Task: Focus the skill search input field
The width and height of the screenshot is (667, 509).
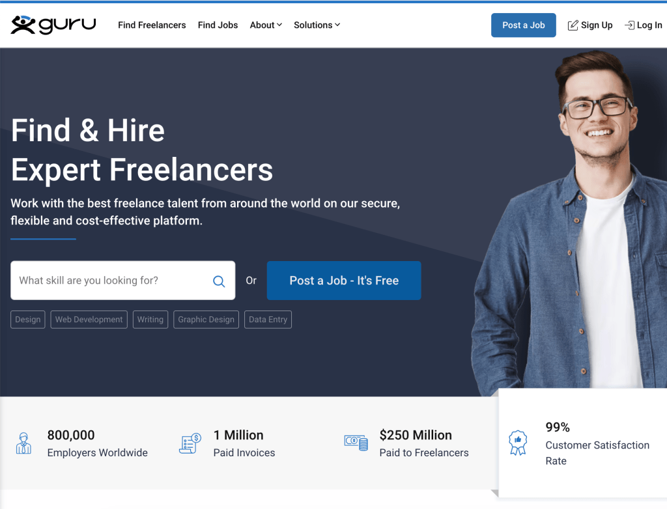Action: tap(123, 281)
